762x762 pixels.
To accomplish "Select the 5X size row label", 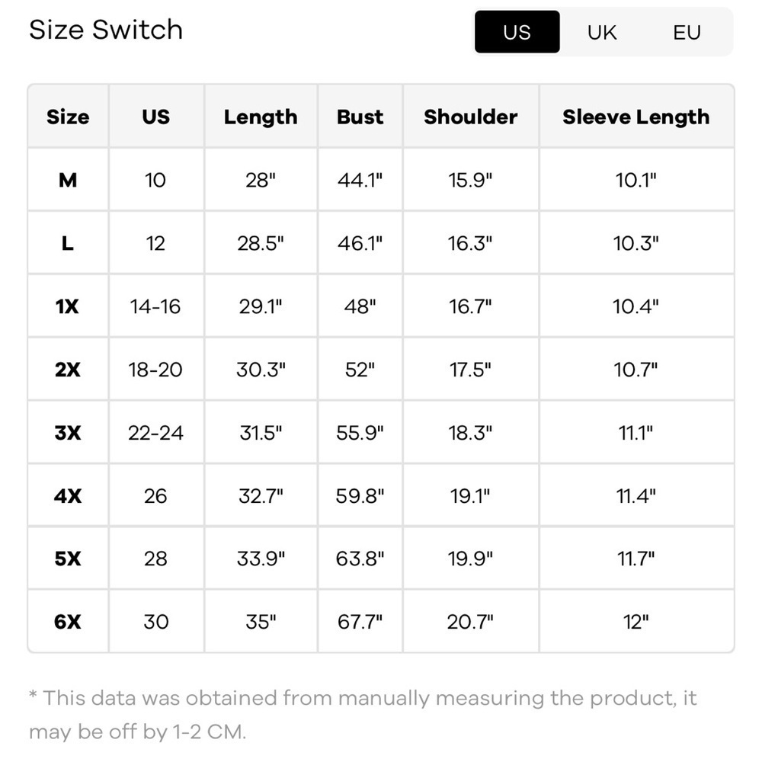I will click(68, 559).
